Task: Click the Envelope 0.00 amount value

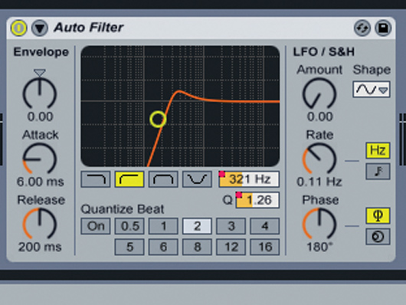Action: (40, 116)
